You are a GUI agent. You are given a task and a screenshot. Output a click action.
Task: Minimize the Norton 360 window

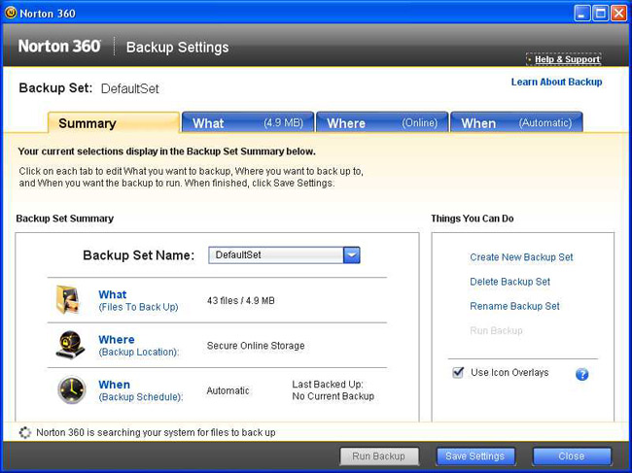581,14
